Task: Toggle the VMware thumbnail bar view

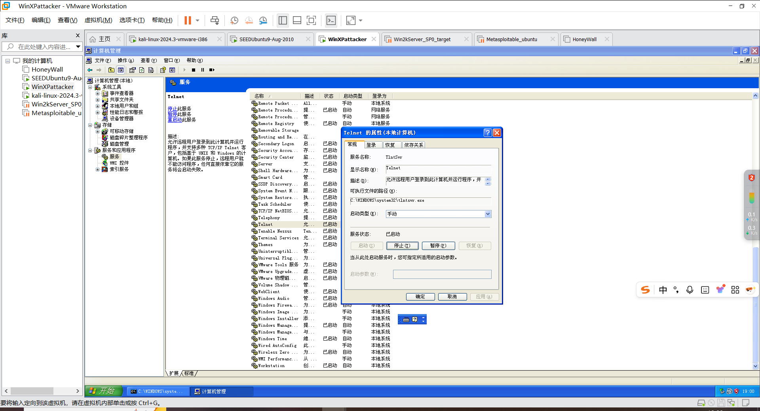Action: coord(297,20)
